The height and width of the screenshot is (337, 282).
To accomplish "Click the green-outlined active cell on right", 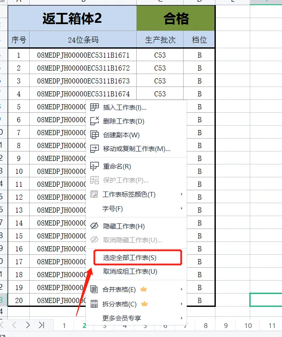I will coord(266,300).
